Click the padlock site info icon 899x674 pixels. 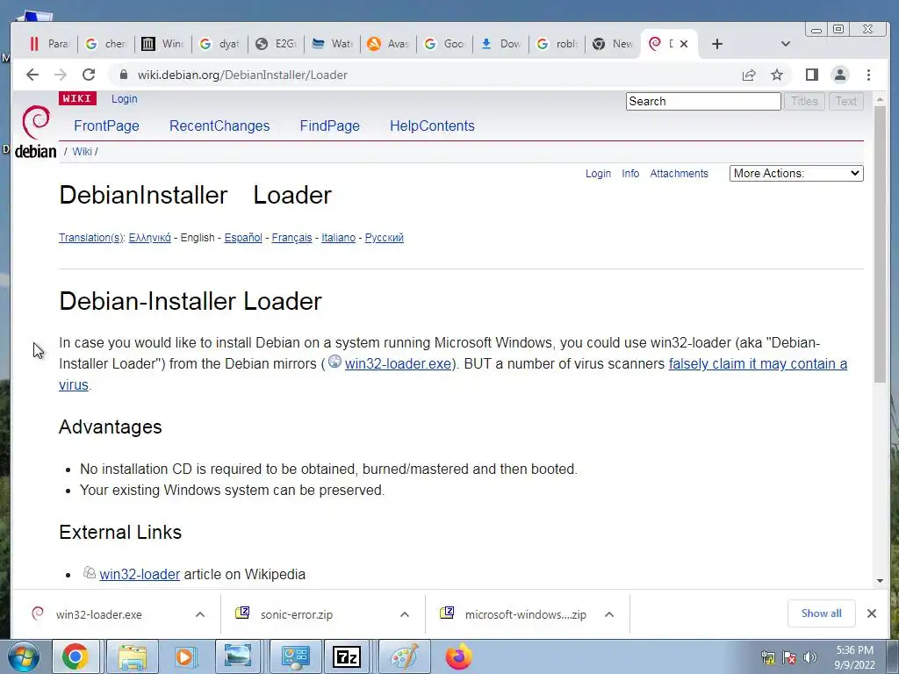pos(123,75)
